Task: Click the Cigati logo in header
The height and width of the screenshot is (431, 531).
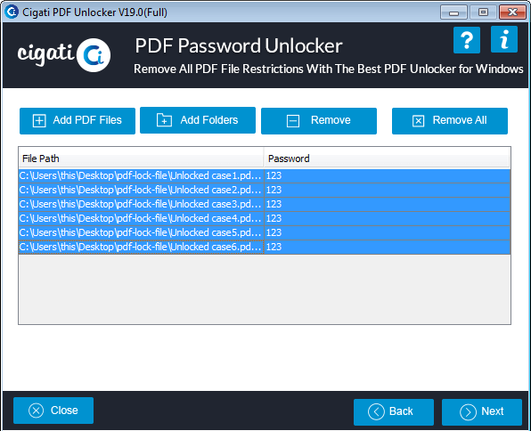Action: click(x=63, y=55)
